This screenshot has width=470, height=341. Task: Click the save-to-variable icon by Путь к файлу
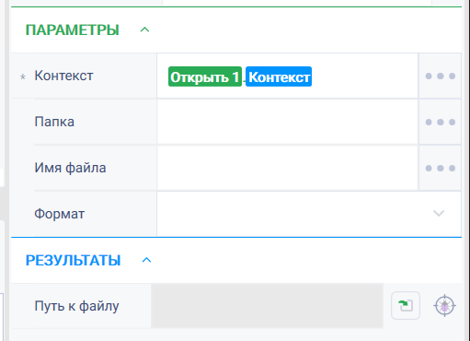[406, 305]
